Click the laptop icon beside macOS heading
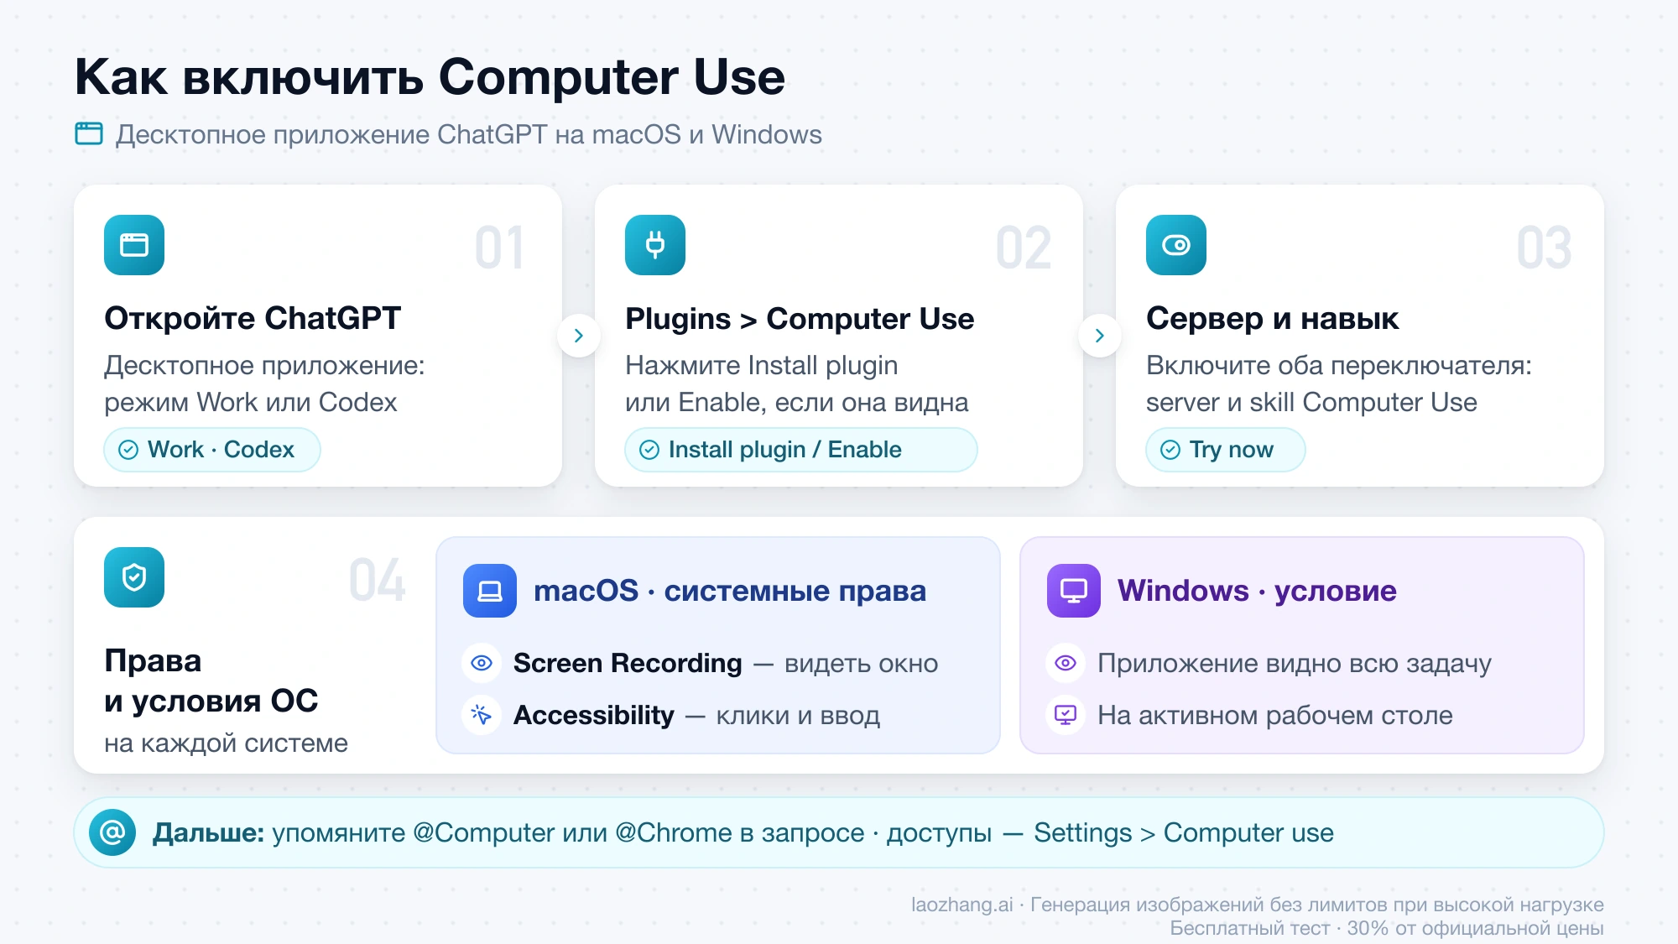 490,591
